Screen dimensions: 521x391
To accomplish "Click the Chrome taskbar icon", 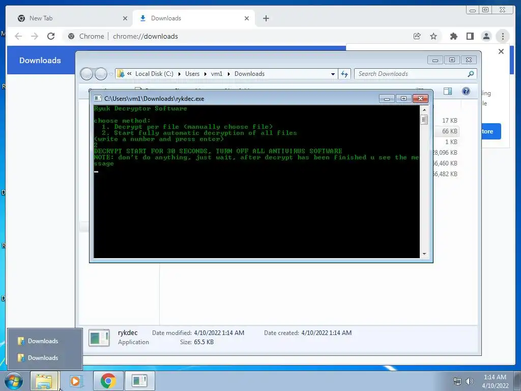I will tap(108, 381).
